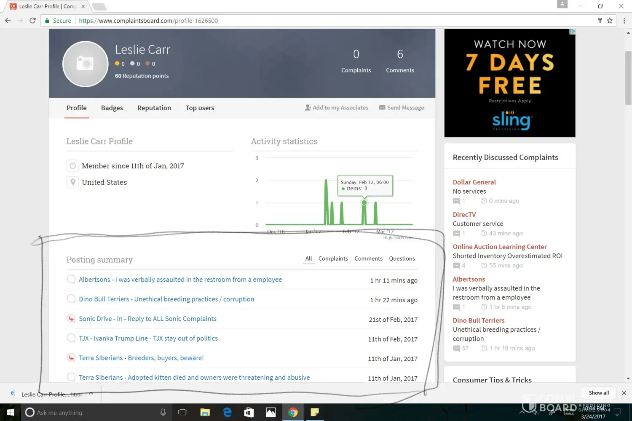Image resolution: width=632 pixels, height=421 pixels.
Task: Click the Add to my Associates icon
Action: [x=308, y=108]
